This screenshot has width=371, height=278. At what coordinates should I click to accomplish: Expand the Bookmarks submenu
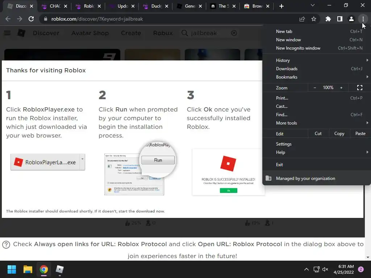(x=367, y=77)
